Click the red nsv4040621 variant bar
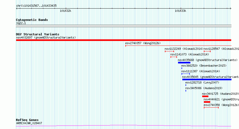This screenshot has width=239, height=129. tap(207, 102)
